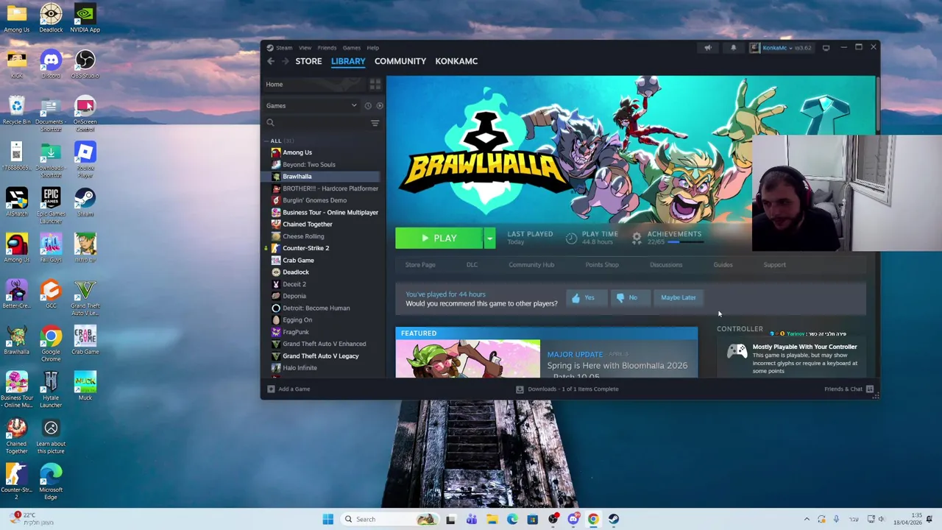The width and height of the screenshot is (942, 530).
Task: Open the Steam menu
Action: coord(284,48)
